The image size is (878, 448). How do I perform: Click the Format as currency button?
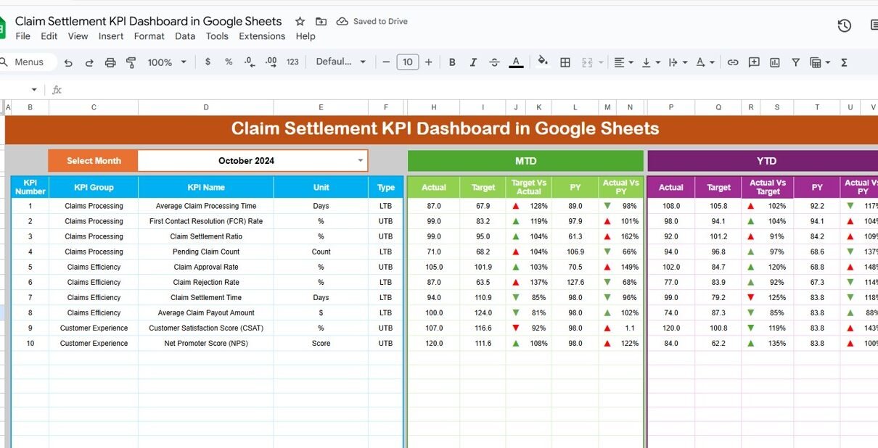[208, 62]
